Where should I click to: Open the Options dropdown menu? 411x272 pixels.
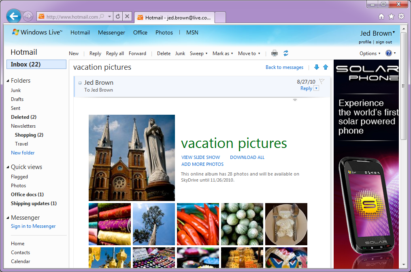coord(370,54)
